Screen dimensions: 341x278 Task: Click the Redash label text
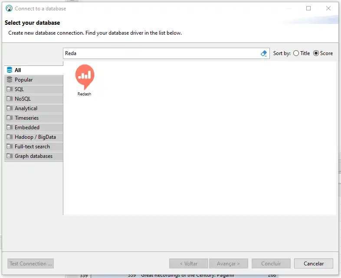pos(84,94)
